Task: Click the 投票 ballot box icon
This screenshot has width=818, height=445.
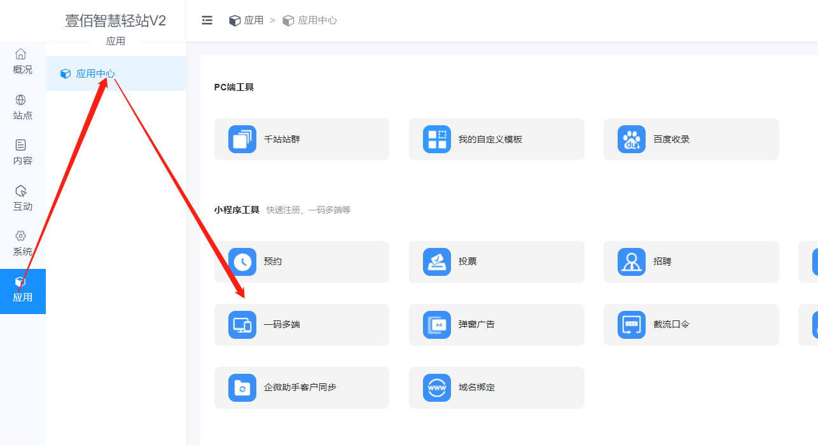Action: 437,262
